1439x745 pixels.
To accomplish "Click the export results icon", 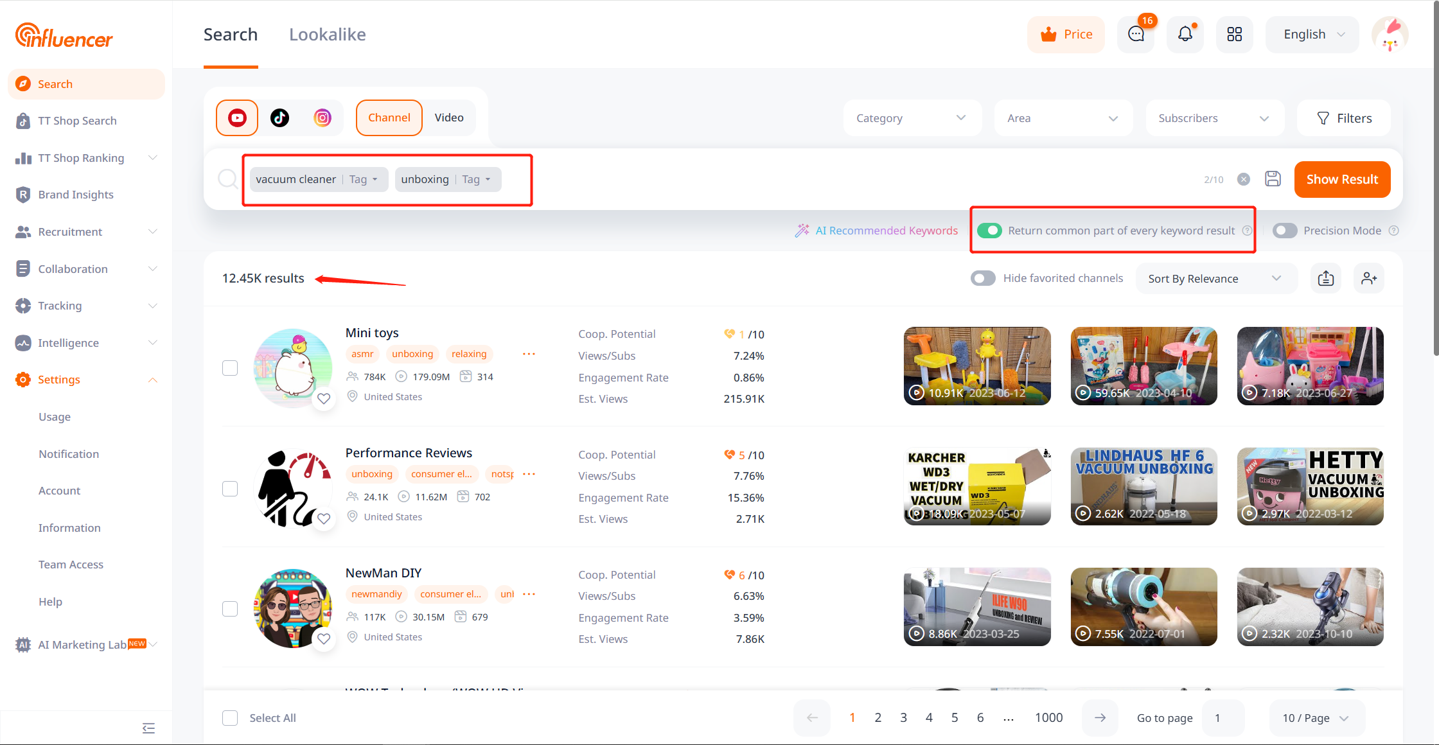I will (1326, 278).
